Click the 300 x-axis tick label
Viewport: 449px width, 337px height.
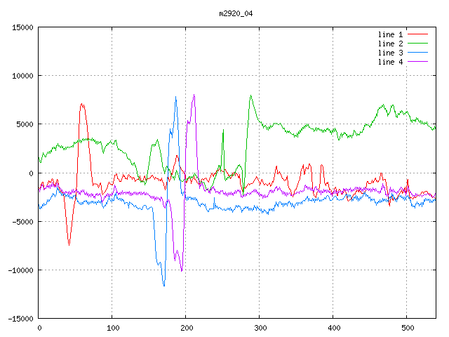pyautogui.click(x=260, y=328)
